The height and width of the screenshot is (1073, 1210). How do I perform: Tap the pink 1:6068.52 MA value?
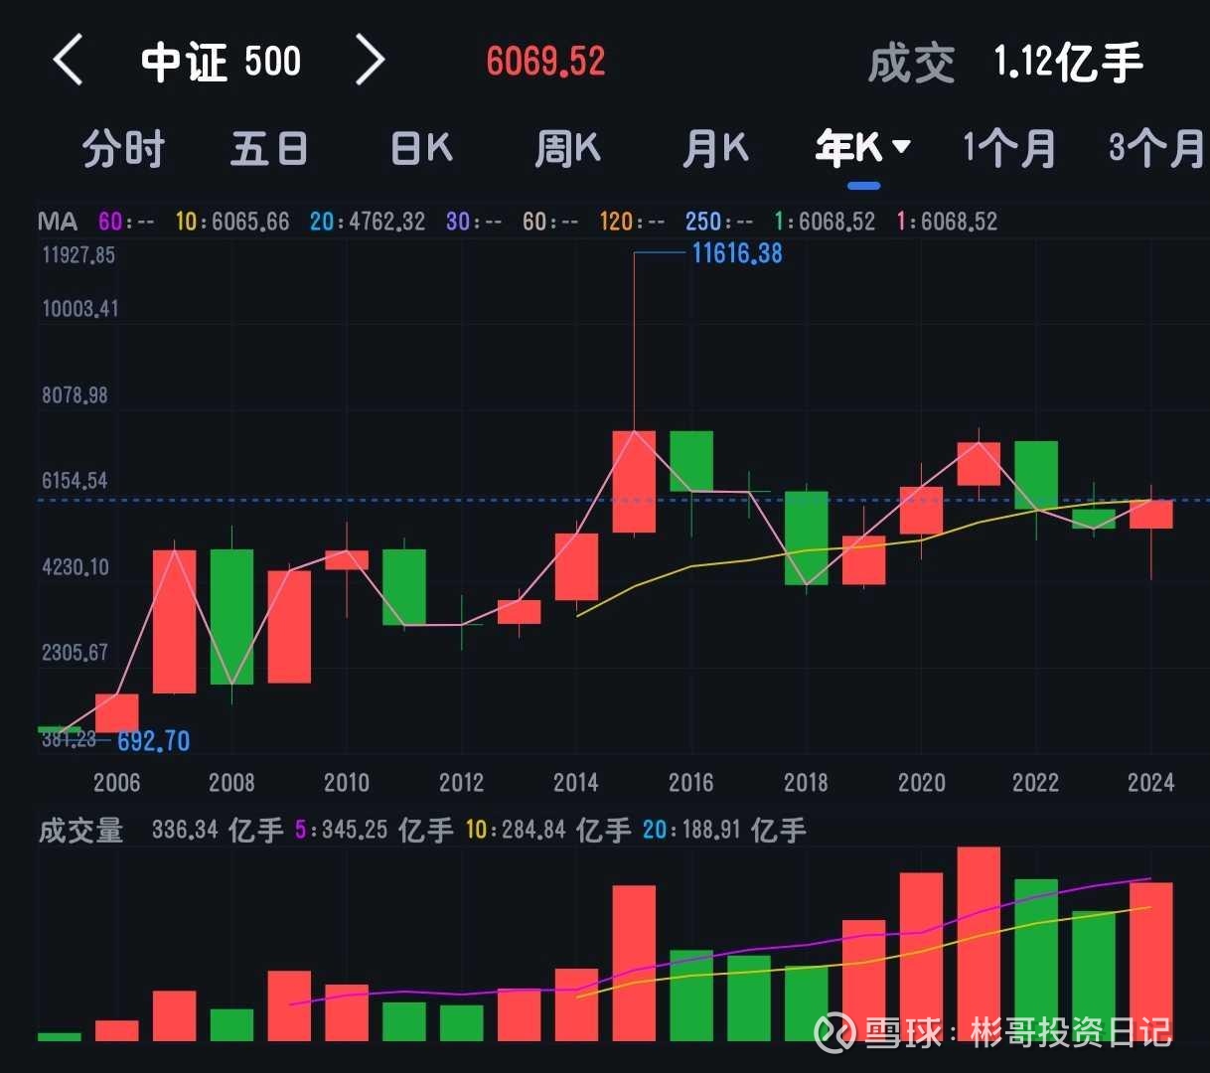(x=947, y=221)
